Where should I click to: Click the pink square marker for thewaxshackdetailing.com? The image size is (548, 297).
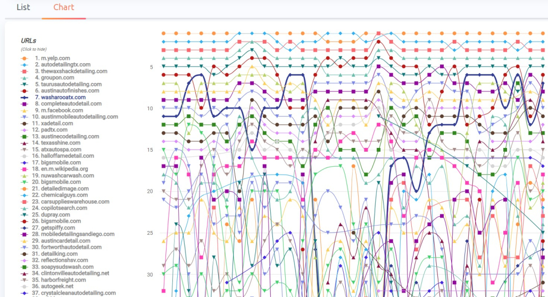point(24,71)
